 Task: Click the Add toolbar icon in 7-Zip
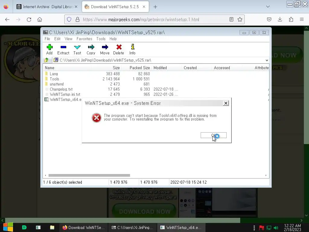(x=49, y=49)
